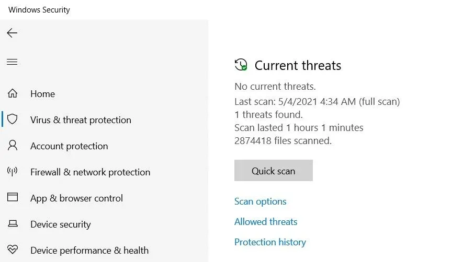Click the heart icon for Device health
The width and height of the screenshot is (474, 262).
13,249
